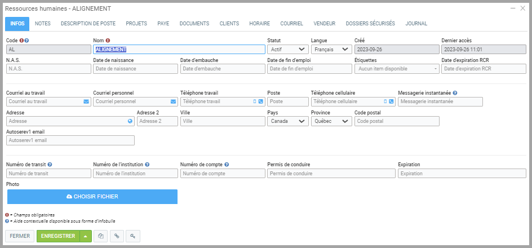Open the Langue dropdown
Viewport: 532px width, 248px height.
coord(331,50)
